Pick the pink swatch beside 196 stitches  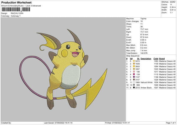[x=134, y=72]
